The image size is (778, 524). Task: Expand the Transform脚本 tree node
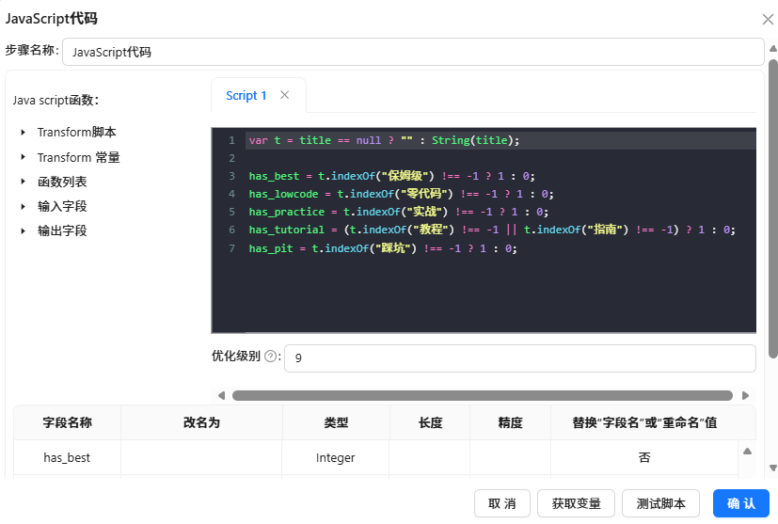click(23, 133)
